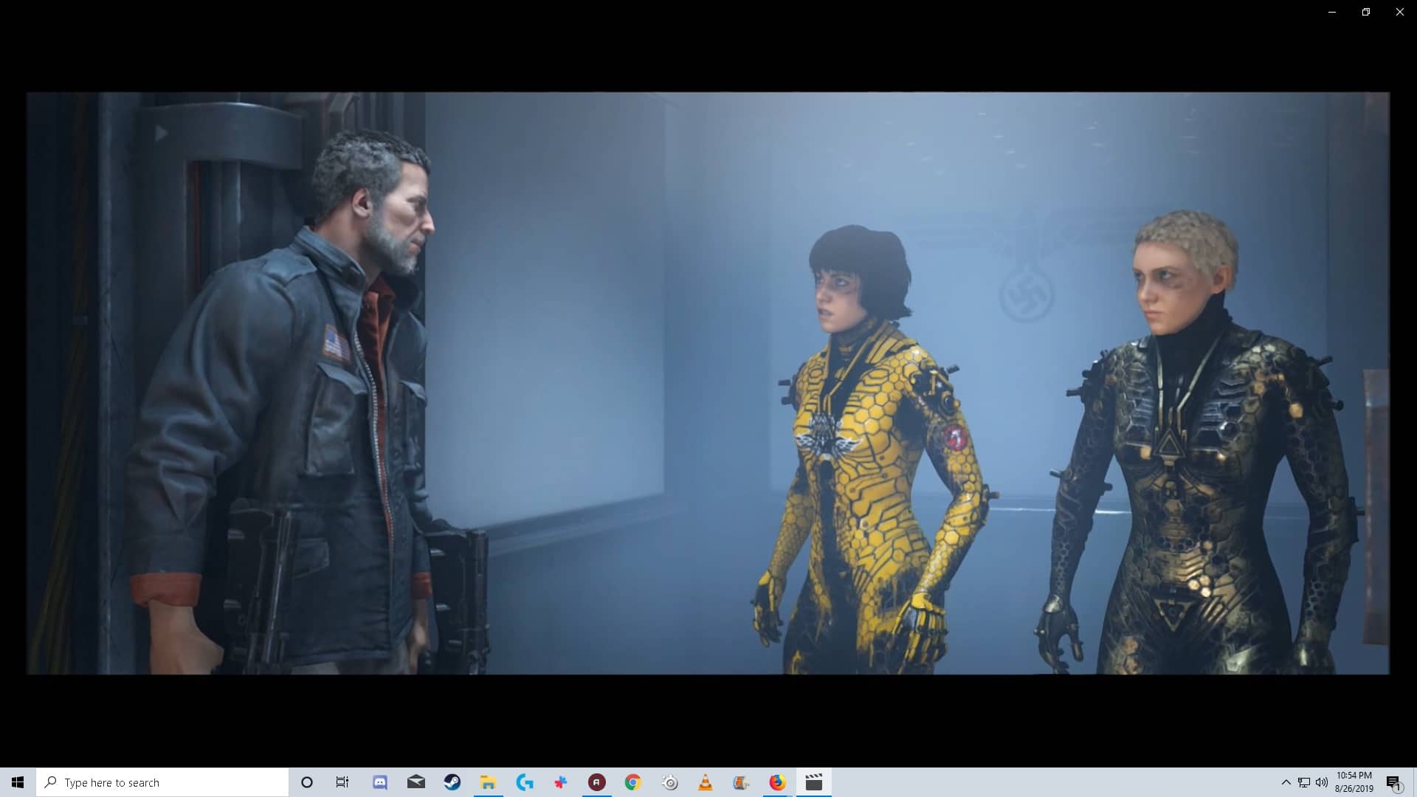Switch to Firefox from the taskbar
The image size is (1417, 797).
(x=777, y=782)
